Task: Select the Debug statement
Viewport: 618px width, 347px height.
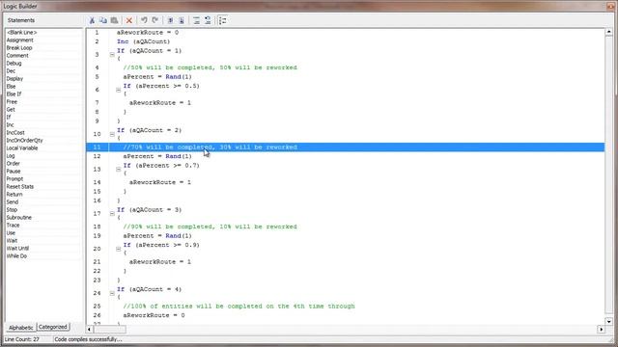Action: (x=14, y=64)
